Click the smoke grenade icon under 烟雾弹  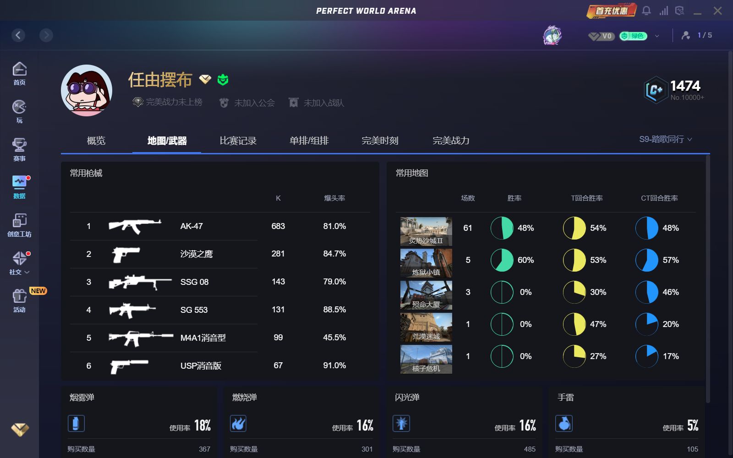(x=76, y=423)
